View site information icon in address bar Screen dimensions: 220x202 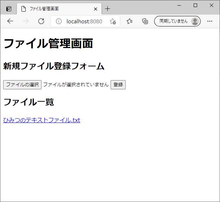59,21
